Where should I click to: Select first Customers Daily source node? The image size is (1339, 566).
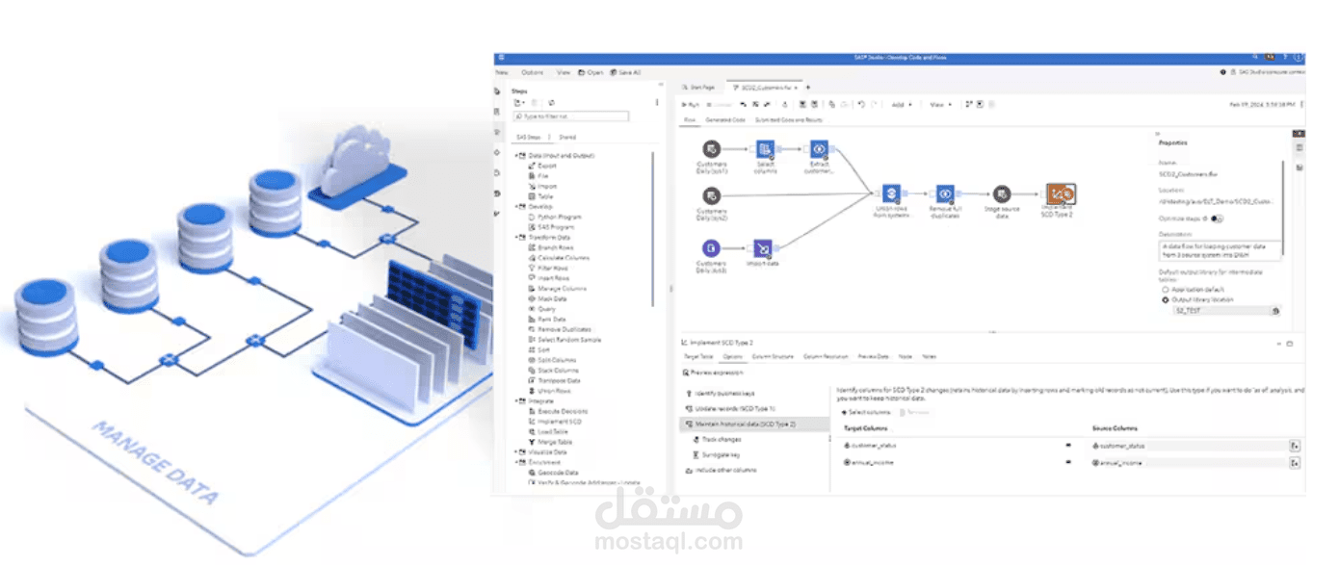tap(711, 149)
